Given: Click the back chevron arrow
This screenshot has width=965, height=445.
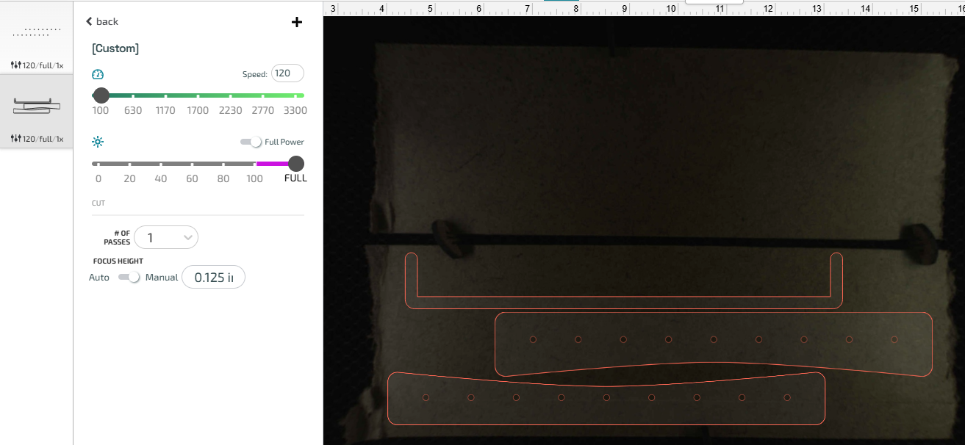Looking at the screenshot, I should coord(89,21).
